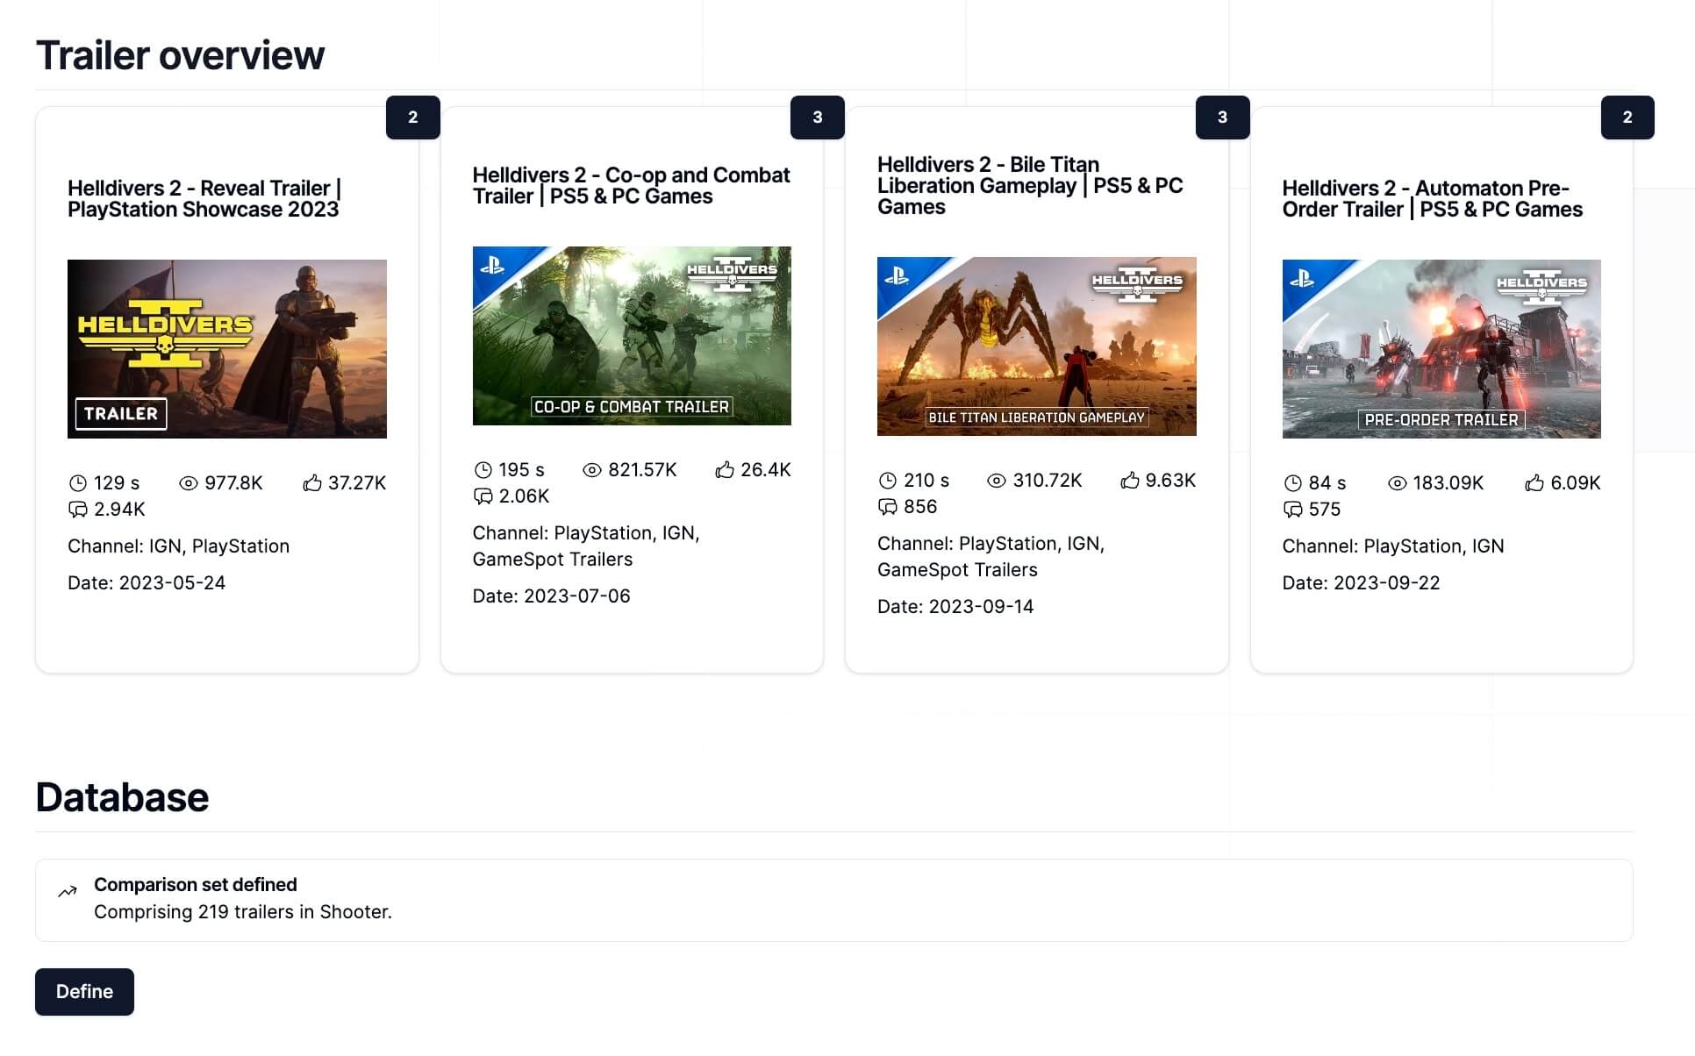Open the Automaton Pre-Order Trailer thumbnail
Image resolution: width=1695 pixels, height=1056 pixels.
pos(1441,349)
